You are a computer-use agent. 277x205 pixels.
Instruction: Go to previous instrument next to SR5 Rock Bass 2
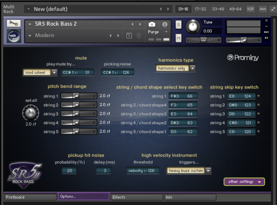132,24
